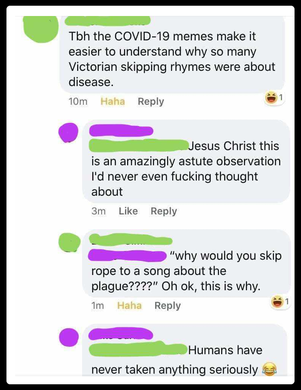Click the laughing-crying emoji after 'seriously'

[269, 369]
